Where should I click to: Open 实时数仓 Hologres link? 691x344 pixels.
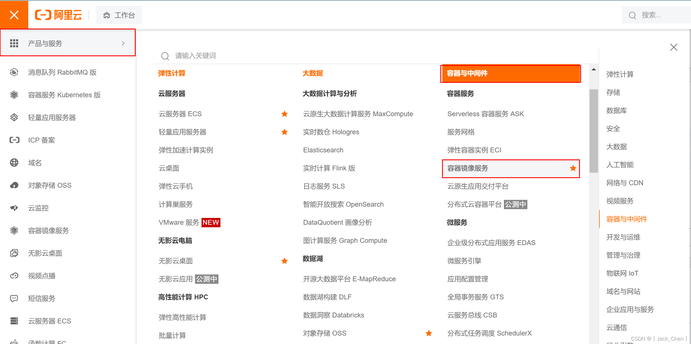[x=331, y=132]
